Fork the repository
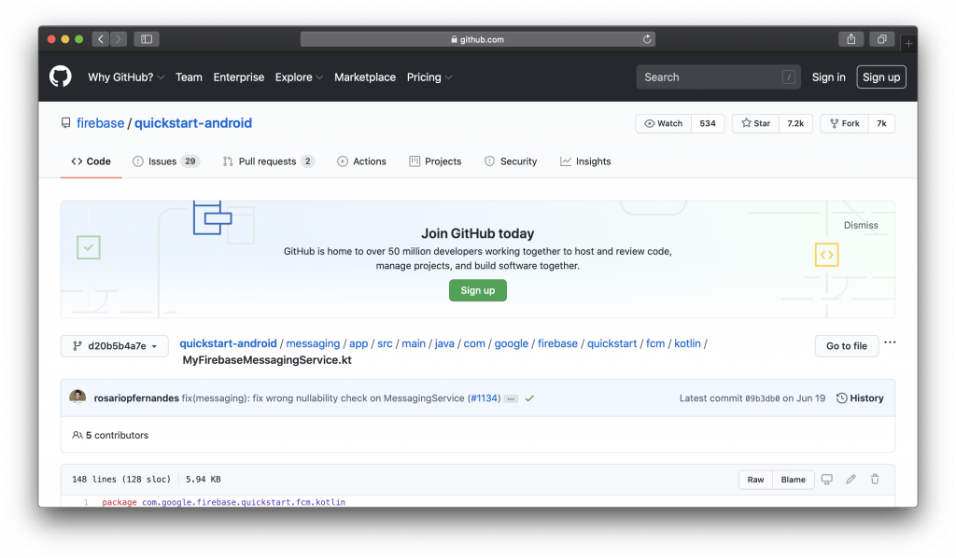This screenshot has height=558, width=956. pyautogui.click(x=844, y=123)
